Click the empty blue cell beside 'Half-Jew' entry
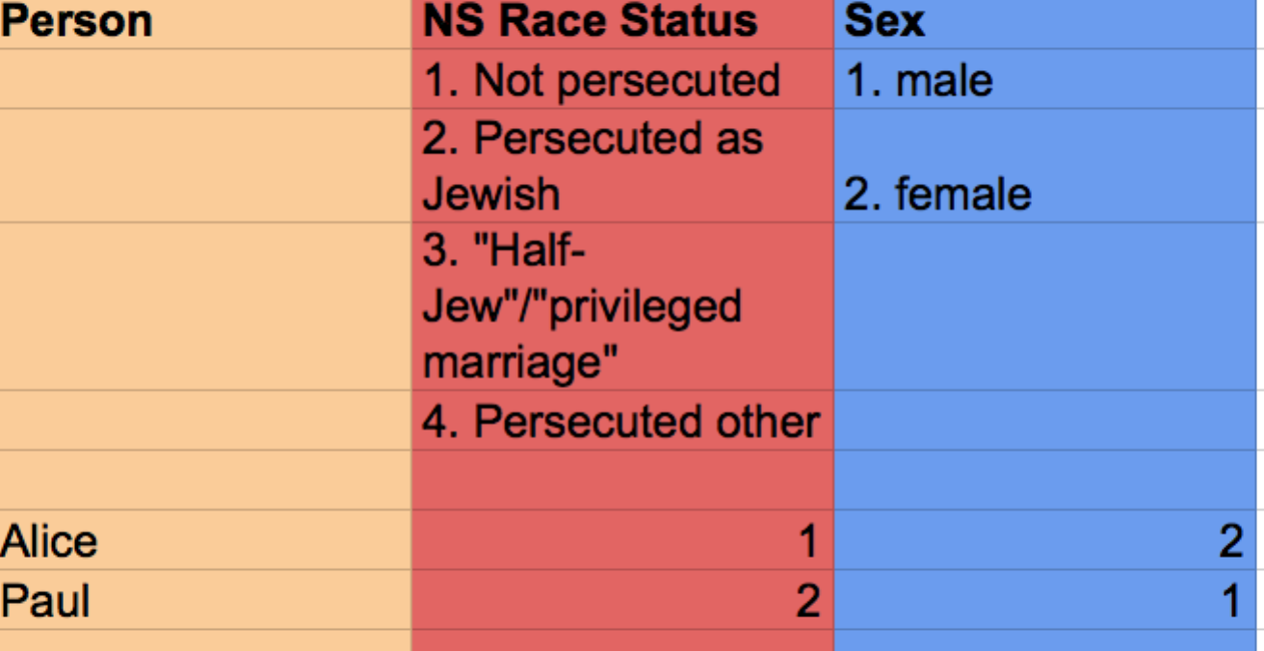 [1048, 307]
